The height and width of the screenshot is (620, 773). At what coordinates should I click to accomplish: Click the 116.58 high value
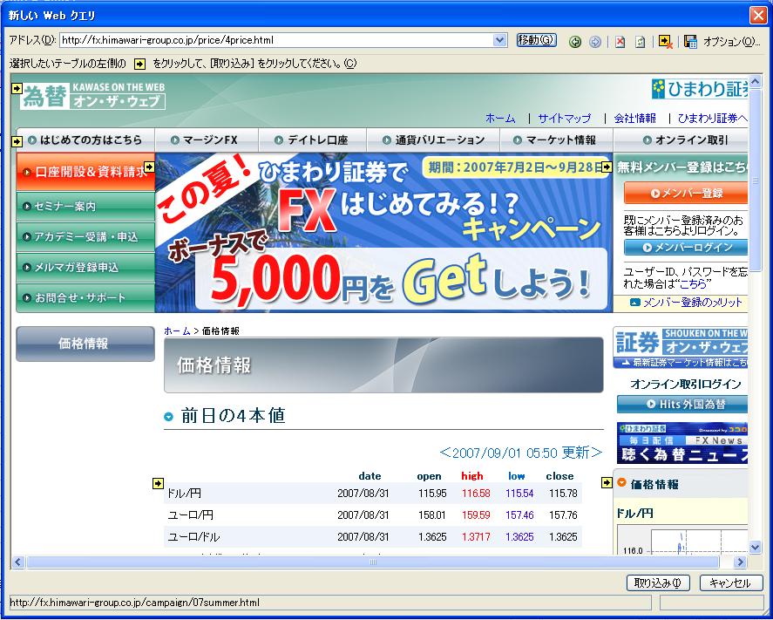click(x=476, y=494)
